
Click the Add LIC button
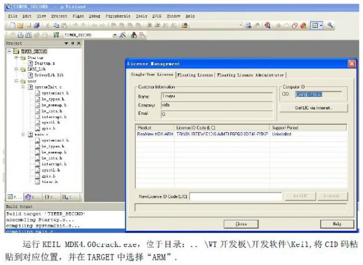[x=300, y=196]
